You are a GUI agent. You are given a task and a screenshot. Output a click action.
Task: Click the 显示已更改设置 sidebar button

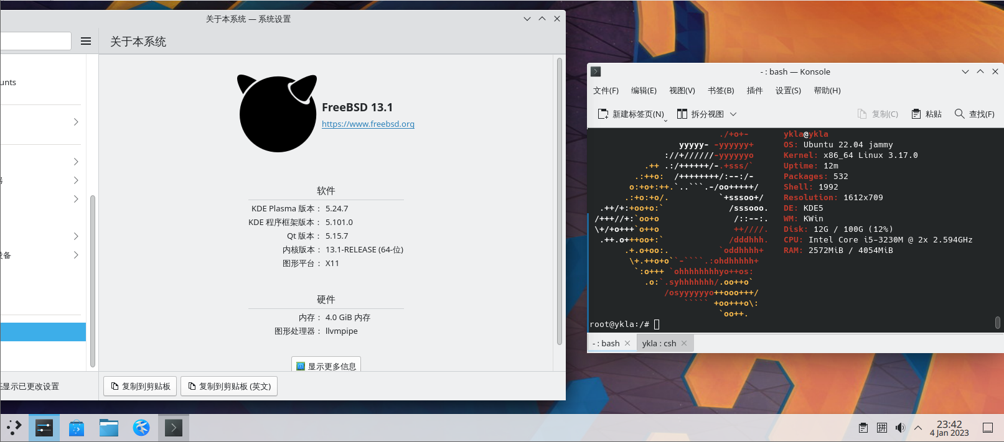[x=30, y=387]
